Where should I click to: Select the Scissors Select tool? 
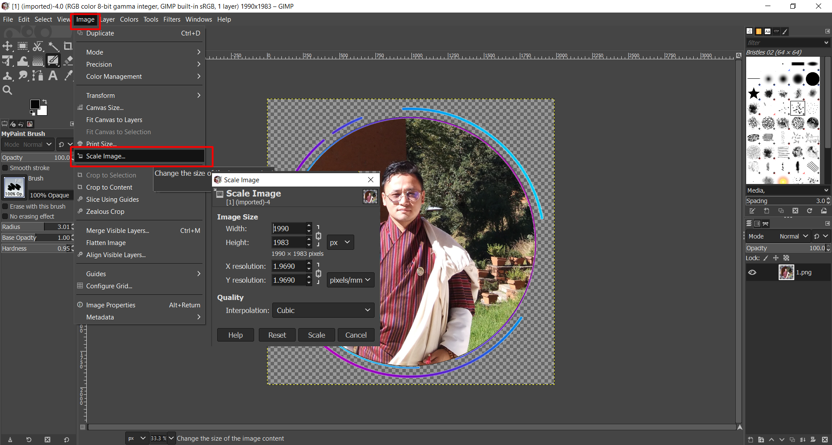tap(38, 46)
